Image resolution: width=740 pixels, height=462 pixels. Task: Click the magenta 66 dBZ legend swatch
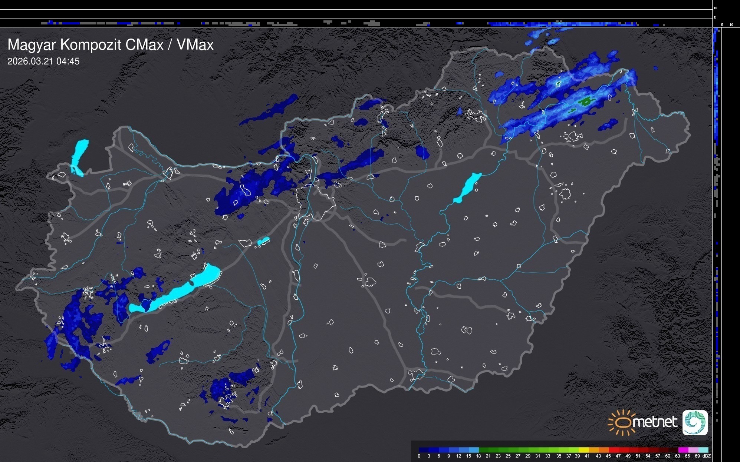pyautogui.click(x=684, y=450)
